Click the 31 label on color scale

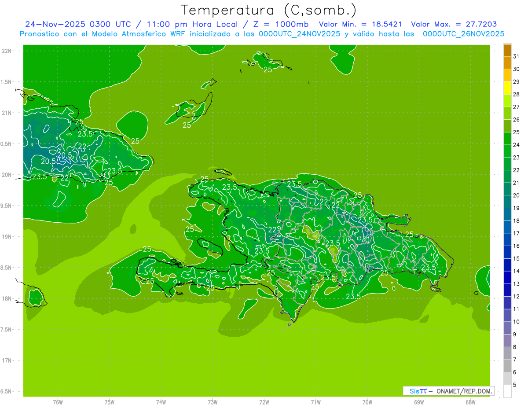pos(517,56)
